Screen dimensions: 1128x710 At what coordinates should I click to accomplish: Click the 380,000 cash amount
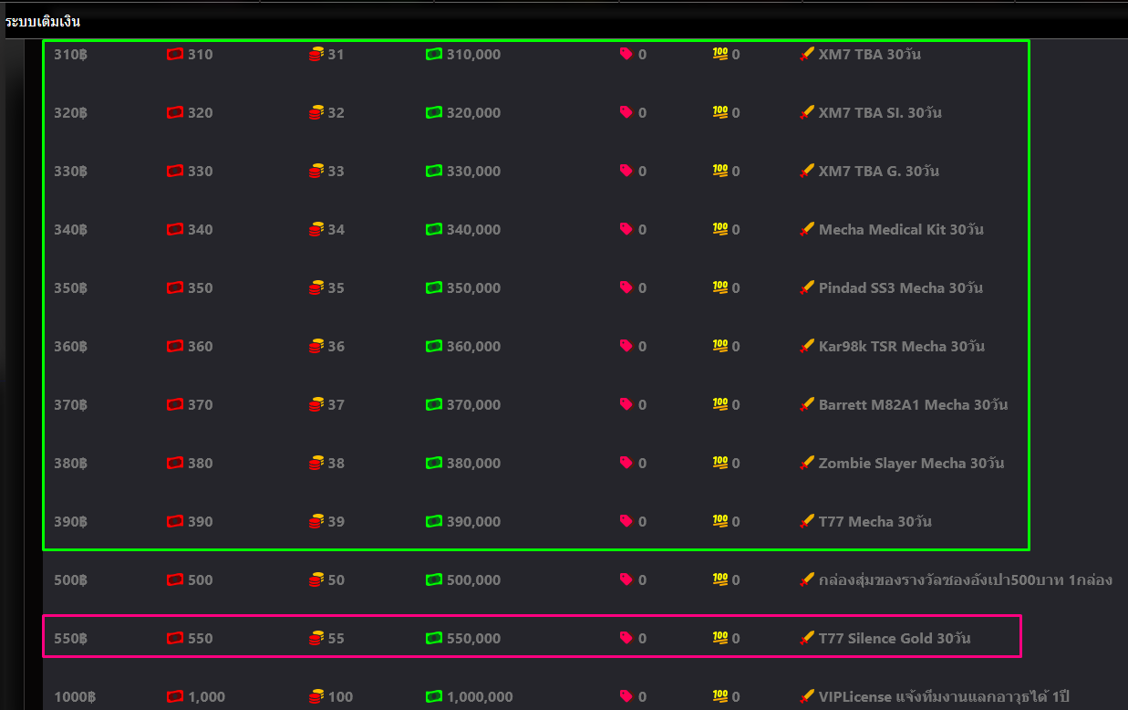click(x=473, y=464)
